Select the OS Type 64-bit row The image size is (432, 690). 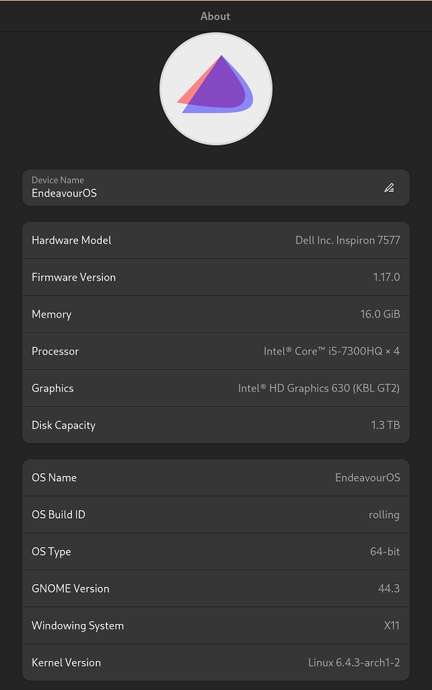click(x=216, y=551)
